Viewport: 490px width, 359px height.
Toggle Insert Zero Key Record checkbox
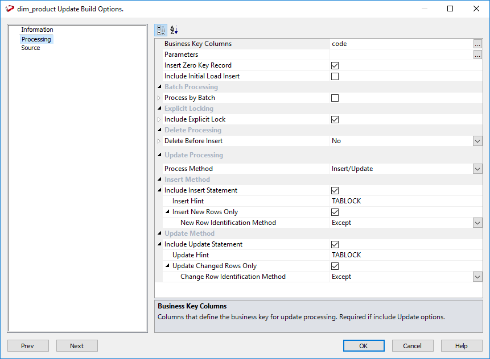[335, 65]
